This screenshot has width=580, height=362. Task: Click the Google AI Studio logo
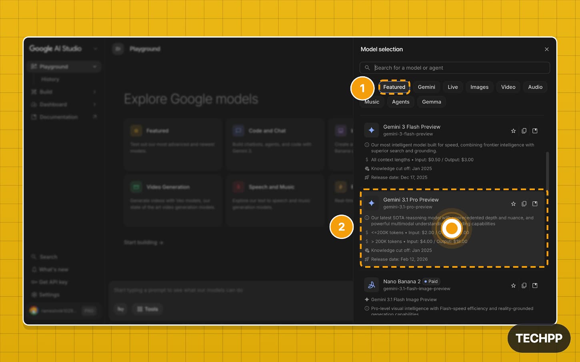click(55, 48)
